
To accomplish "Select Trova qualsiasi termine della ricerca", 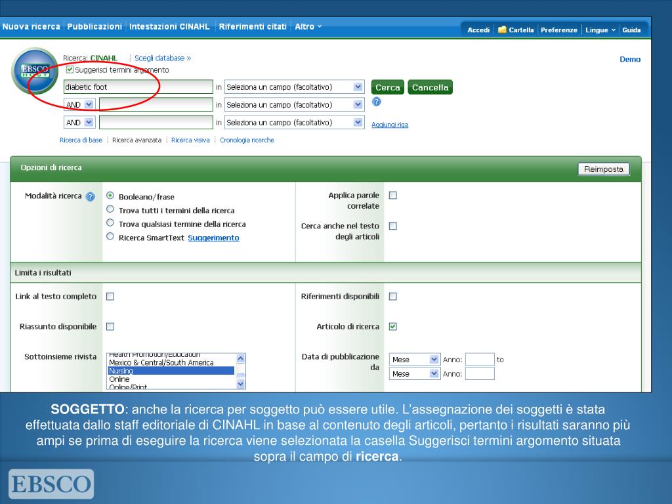I will pos(110,223).
